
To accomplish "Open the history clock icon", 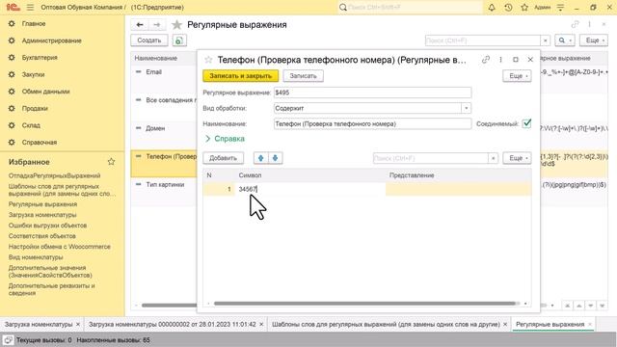I will 508,8.
